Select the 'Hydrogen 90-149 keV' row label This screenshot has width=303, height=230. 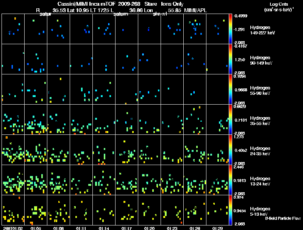click(x=261, y=60)
